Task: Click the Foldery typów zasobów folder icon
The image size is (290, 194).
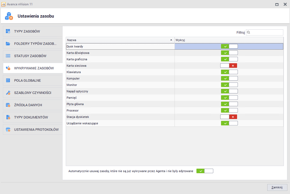Action: 8,43
